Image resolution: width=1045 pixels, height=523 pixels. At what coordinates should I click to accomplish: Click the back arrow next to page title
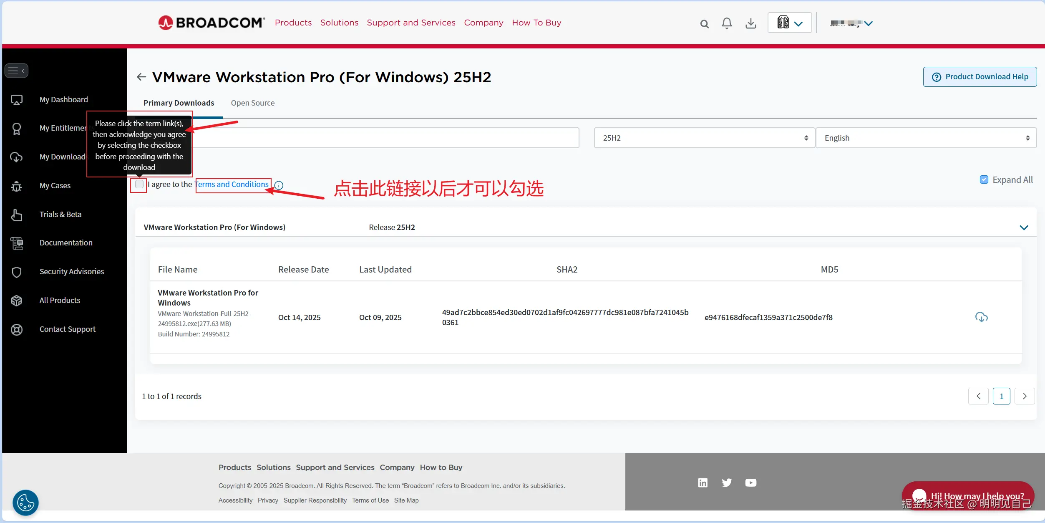pyautogui.click(x=141, y=77)
